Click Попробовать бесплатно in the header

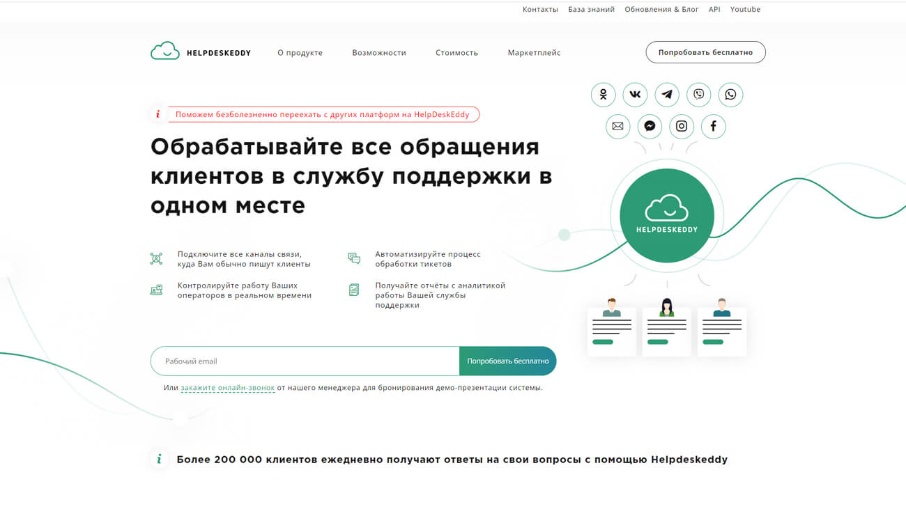pos(705,52)
